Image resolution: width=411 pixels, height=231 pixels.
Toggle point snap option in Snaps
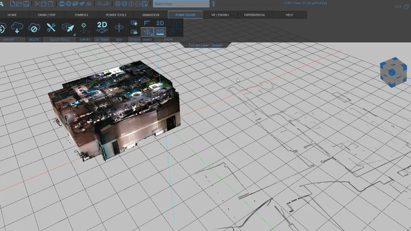(x=146, y=32)
